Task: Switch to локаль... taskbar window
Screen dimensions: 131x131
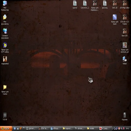Action: click(x=80, y=128)
